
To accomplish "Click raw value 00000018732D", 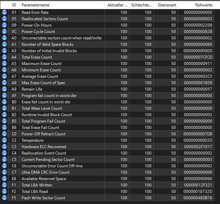I will [198, 192].
